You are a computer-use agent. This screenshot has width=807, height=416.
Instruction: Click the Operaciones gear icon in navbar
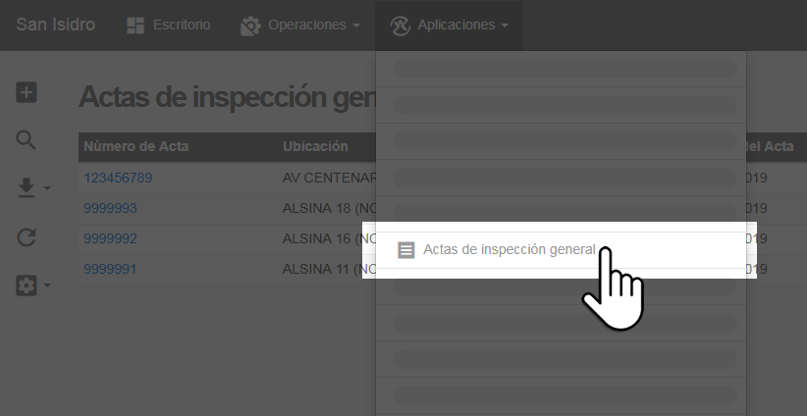(x=250, y=26)
